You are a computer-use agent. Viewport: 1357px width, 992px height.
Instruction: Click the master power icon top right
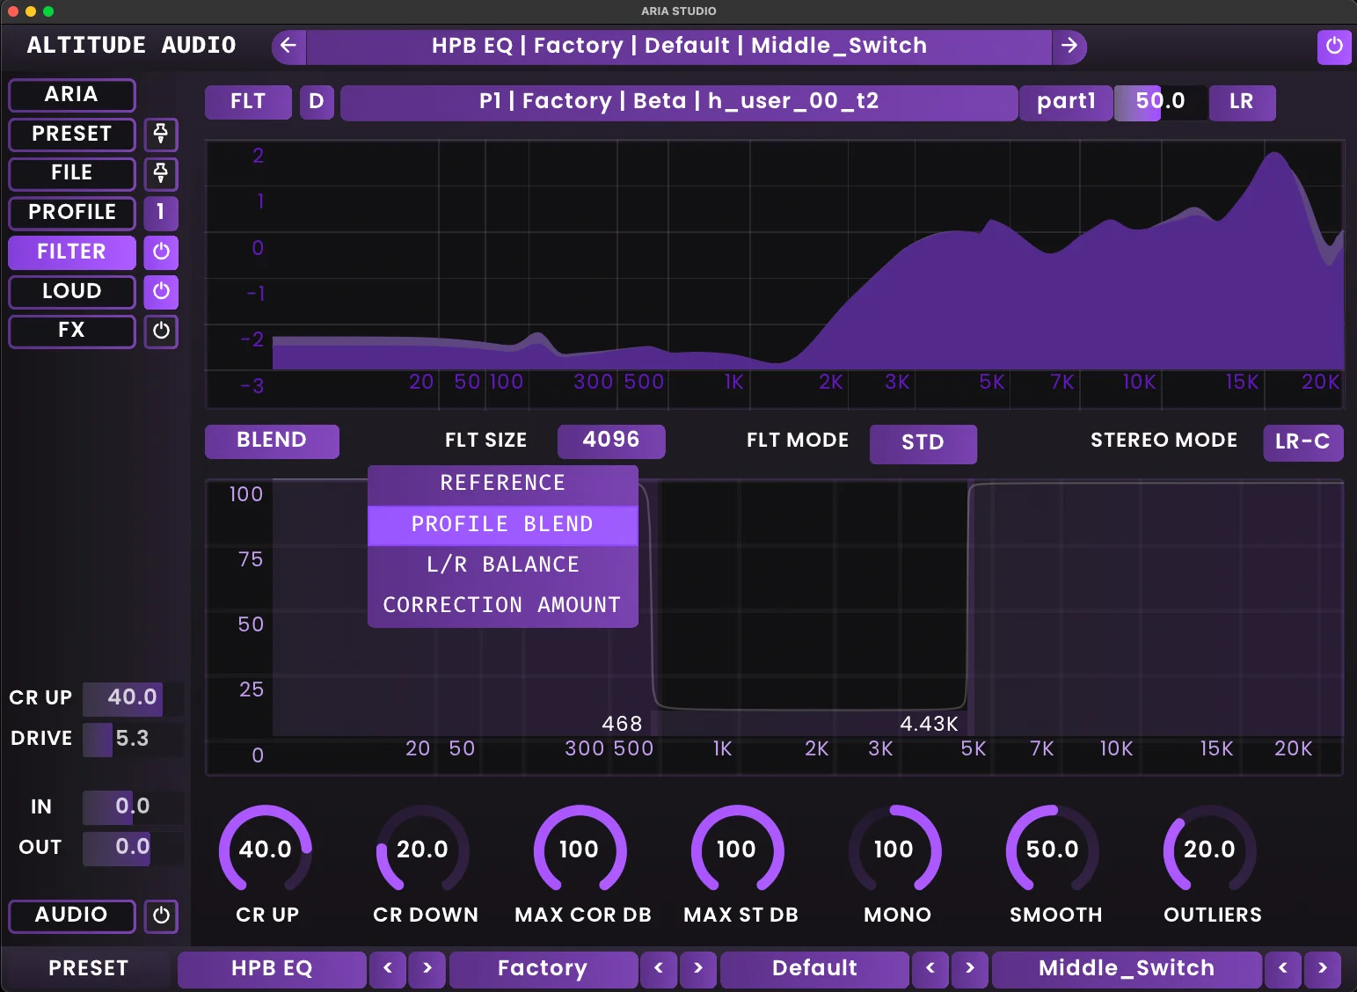[1335, 47]
